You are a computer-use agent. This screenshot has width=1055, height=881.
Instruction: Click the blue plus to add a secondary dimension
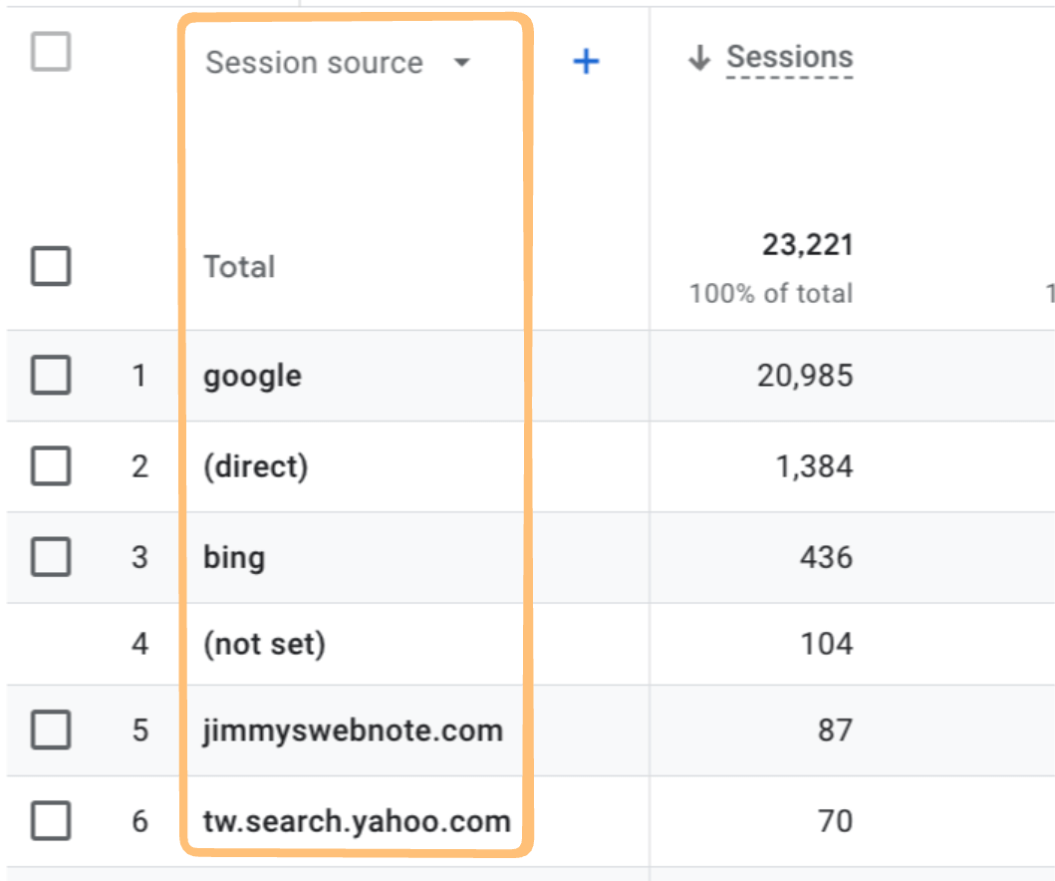tap(586, 61)
